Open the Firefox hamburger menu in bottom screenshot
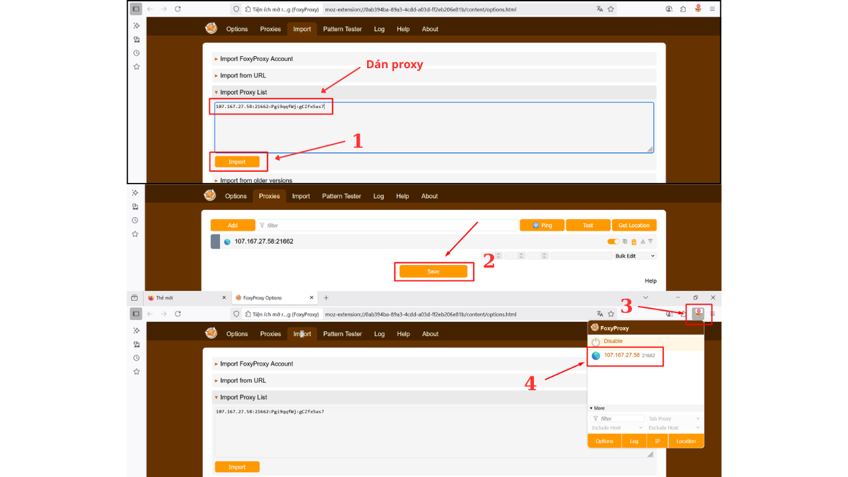Image resolution: width=848 pixels, height=477 pixels. (x=713, y=314)
